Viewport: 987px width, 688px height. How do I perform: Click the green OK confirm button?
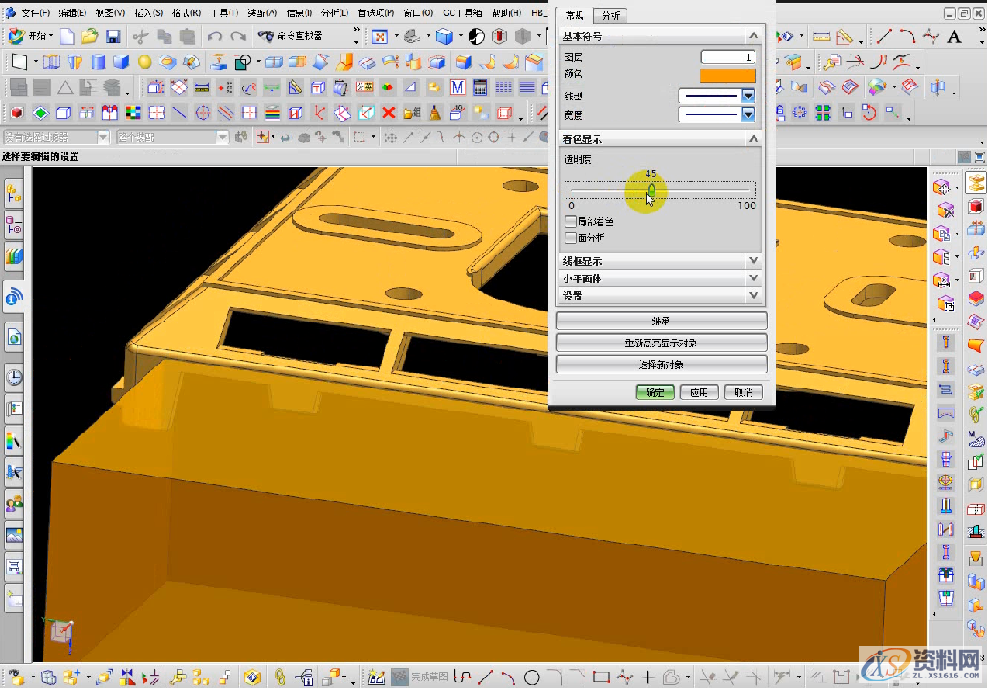tap(655, 392)
